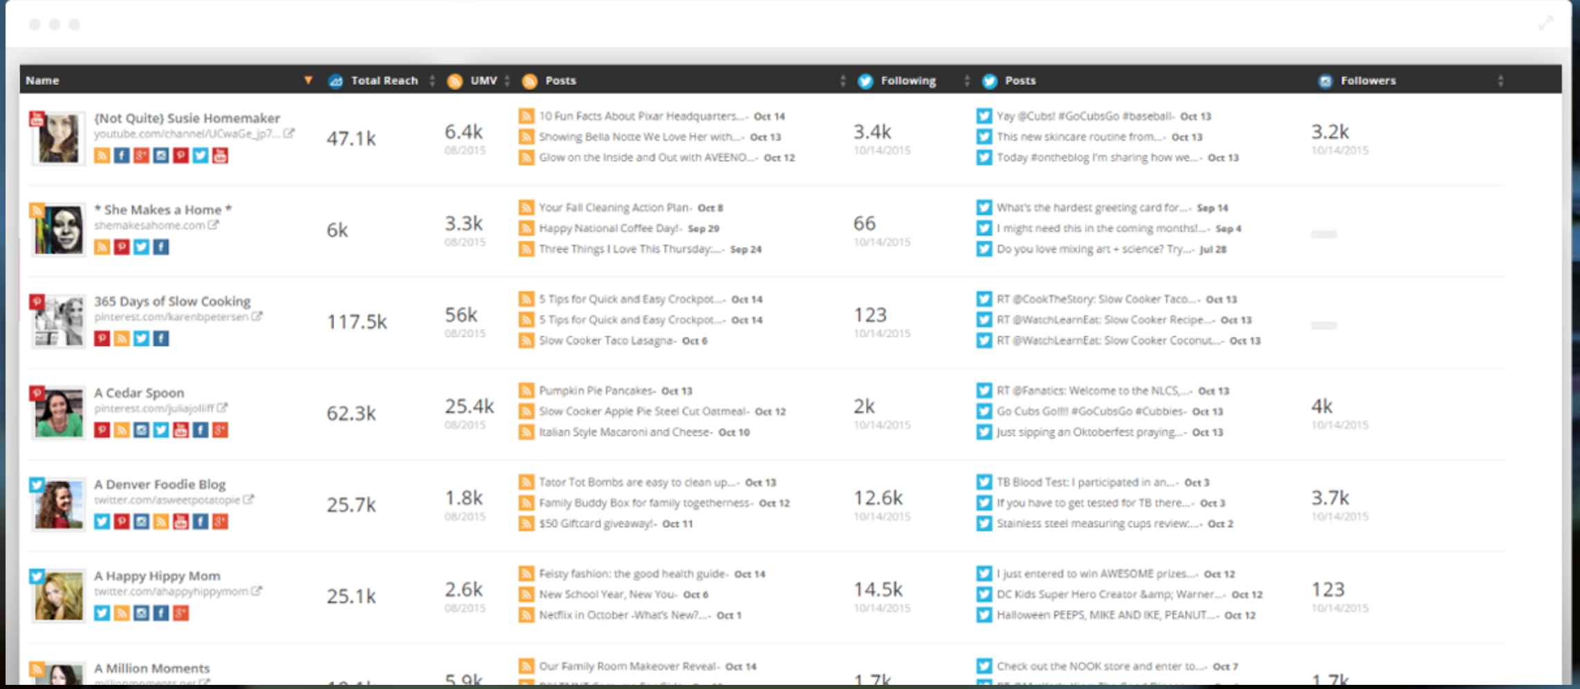Viewport: 1580px width, 689px height.
Task: Open A Denver Foodie Blog Twitter icon
Action: [102, 522]
